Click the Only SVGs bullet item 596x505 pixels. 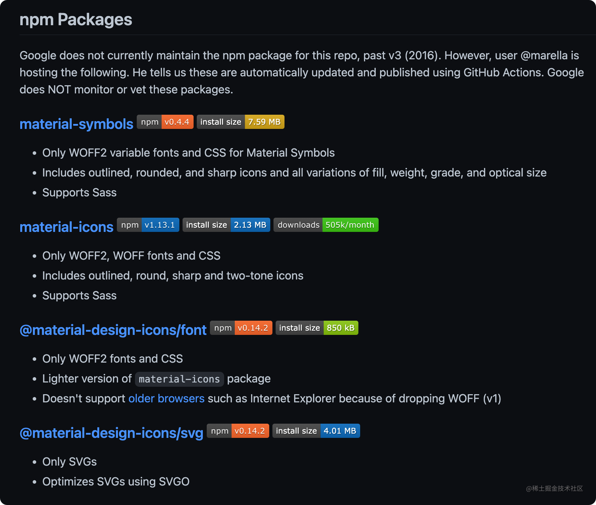click(70, 462)
